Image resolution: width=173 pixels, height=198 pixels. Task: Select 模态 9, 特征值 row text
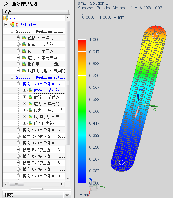44,176
